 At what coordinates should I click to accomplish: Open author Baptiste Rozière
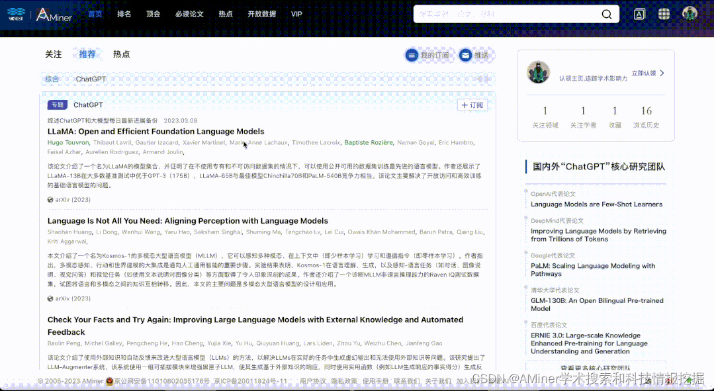[x=369, y=142]
